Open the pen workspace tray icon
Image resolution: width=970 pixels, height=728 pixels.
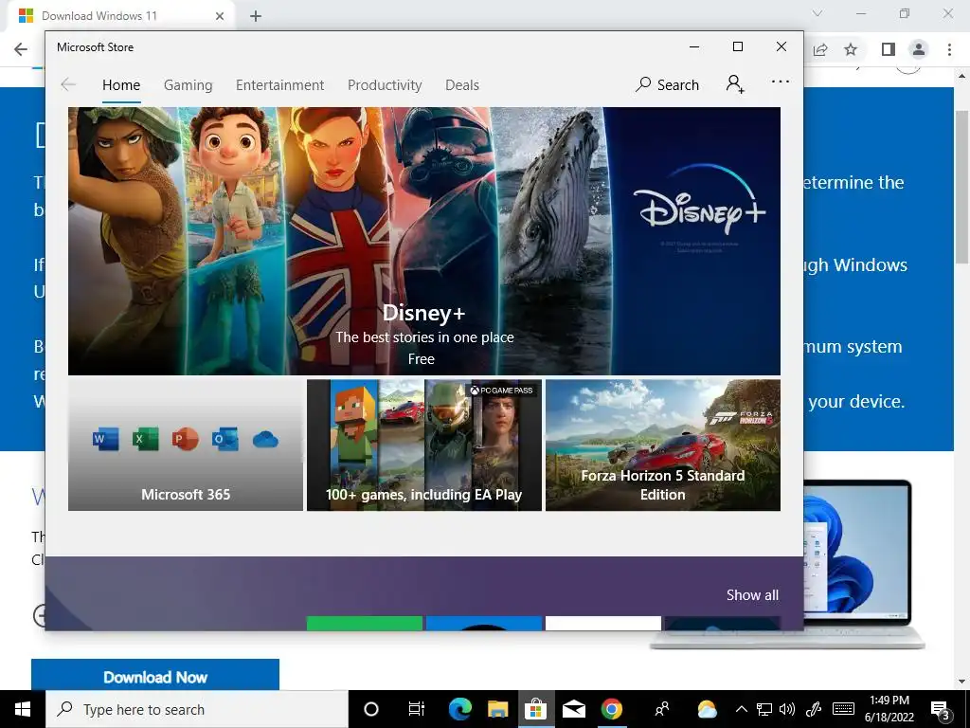(x=813, y=709)
